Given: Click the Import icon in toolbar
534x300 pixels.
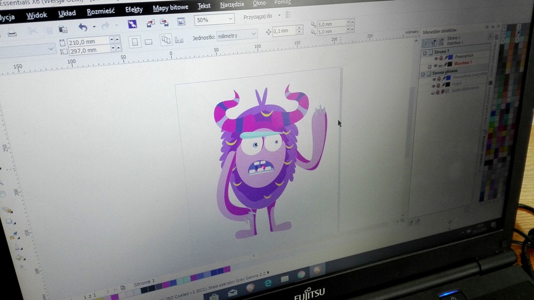Looking at the screenshot, I should tap(150, 23).
